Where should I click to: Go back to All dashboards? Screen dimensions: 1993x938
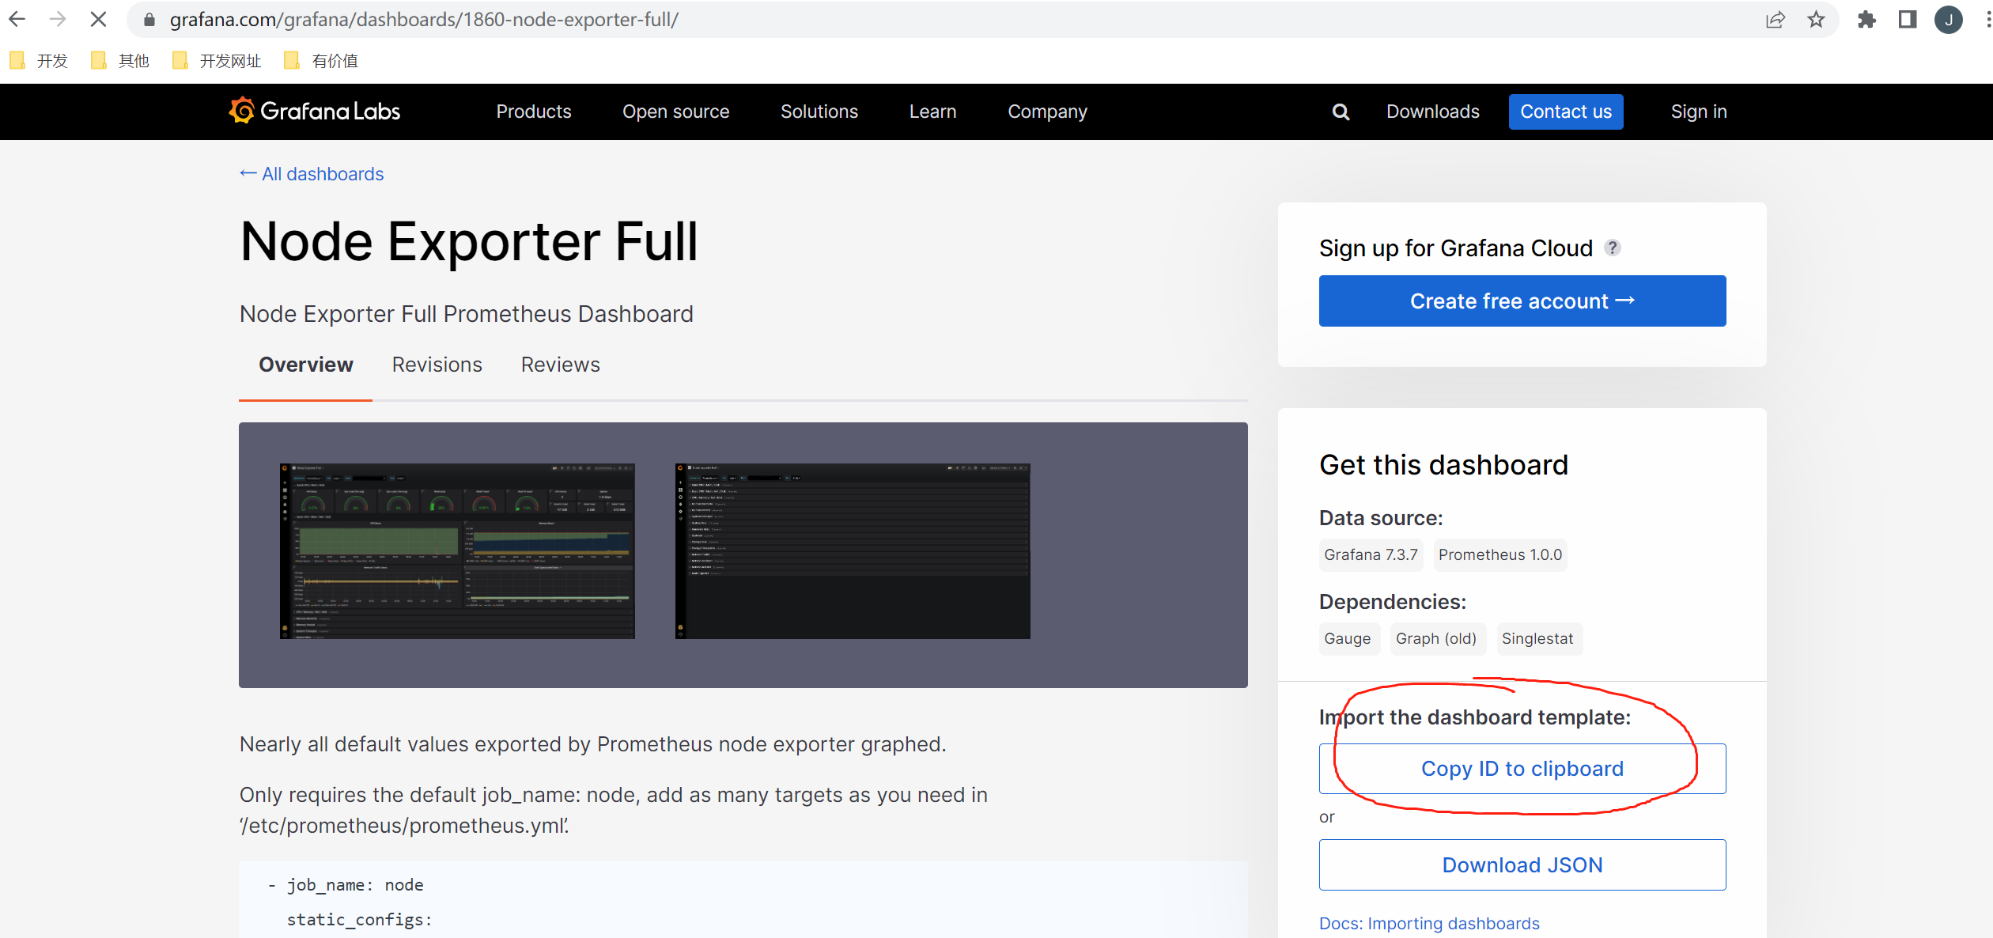click(312, 174)
